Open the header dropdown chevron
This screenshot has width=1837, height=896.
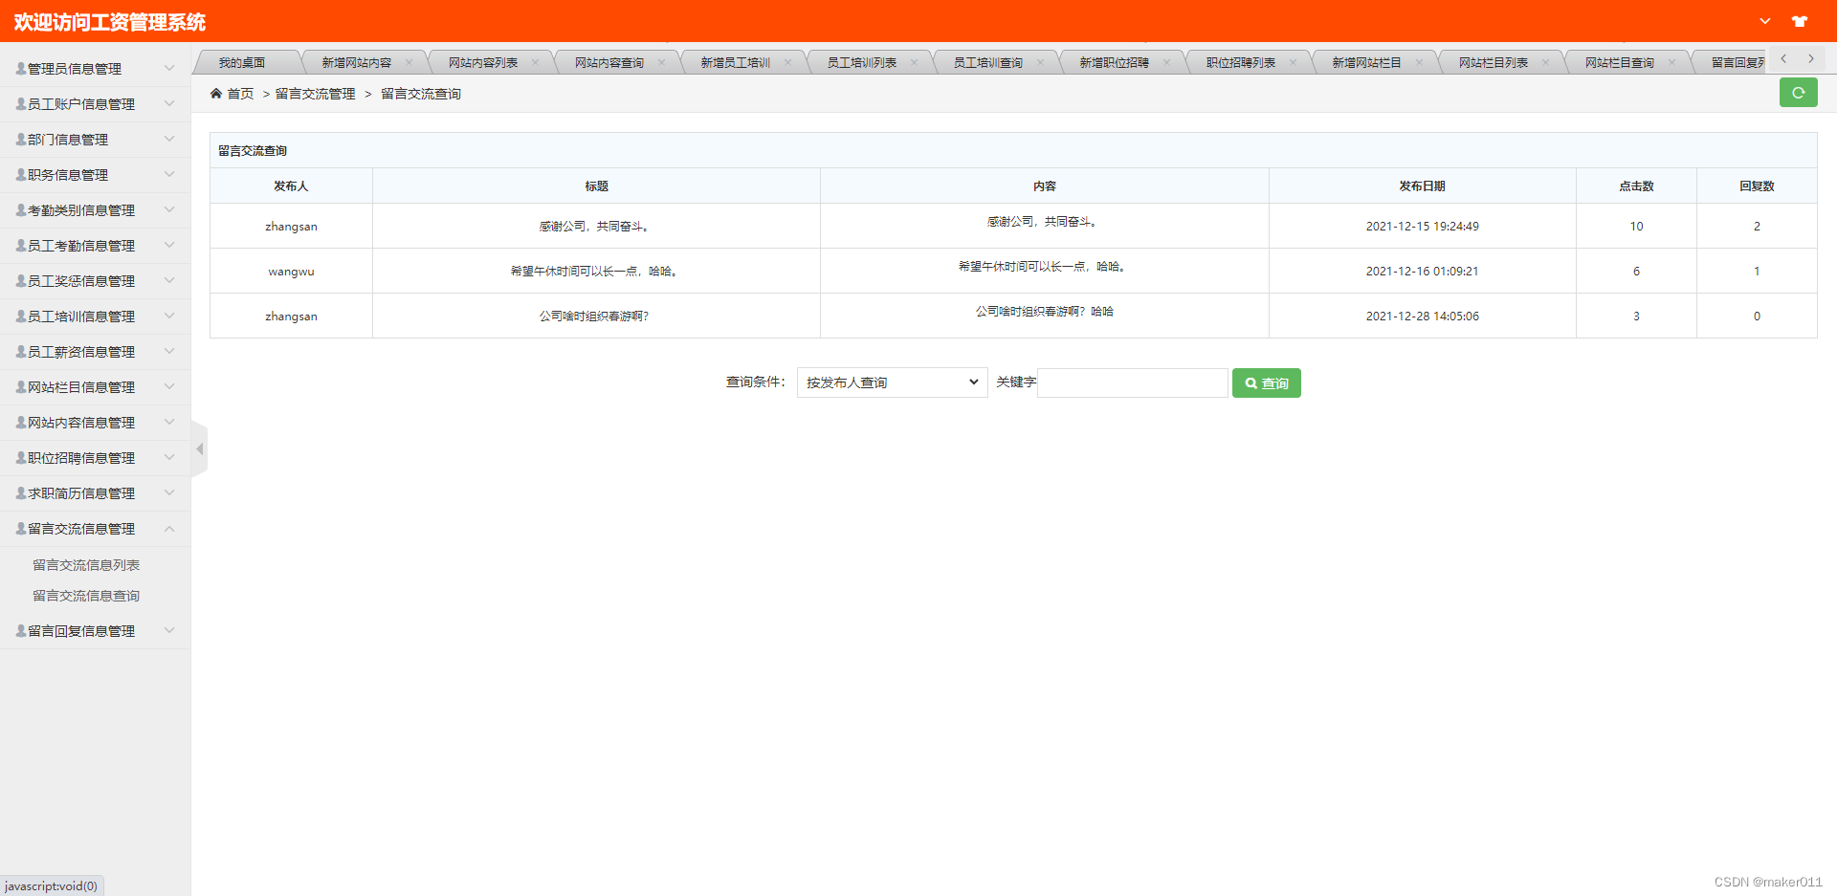[x=1765, y=21]
